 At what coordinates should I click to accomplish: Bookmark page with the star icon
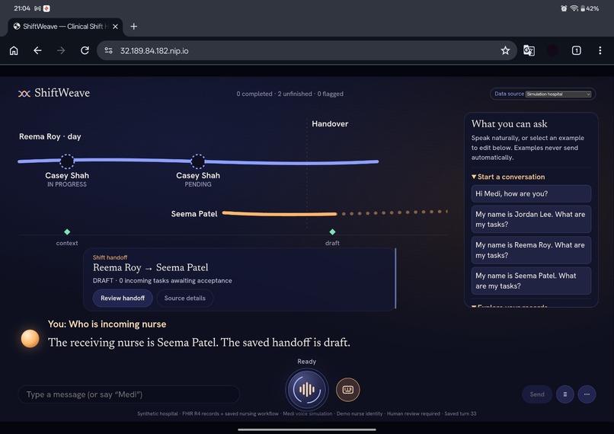[505, 50]
